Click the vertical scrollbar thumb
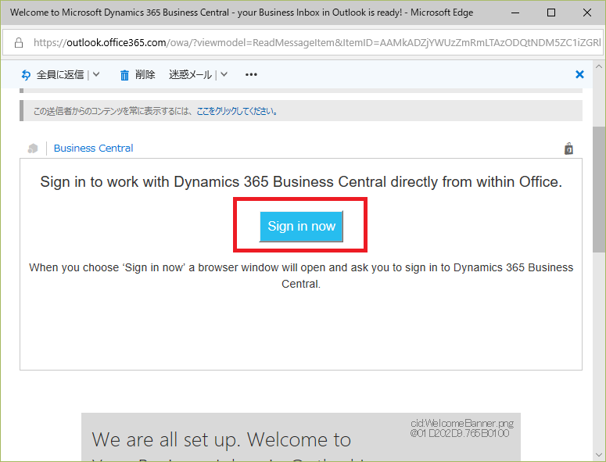This screenshot has height=462, width=606. tap(599, 190)
